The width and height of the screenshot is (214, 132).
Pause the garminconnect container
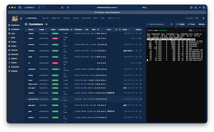pyautogui.click(x=127, y=99)
